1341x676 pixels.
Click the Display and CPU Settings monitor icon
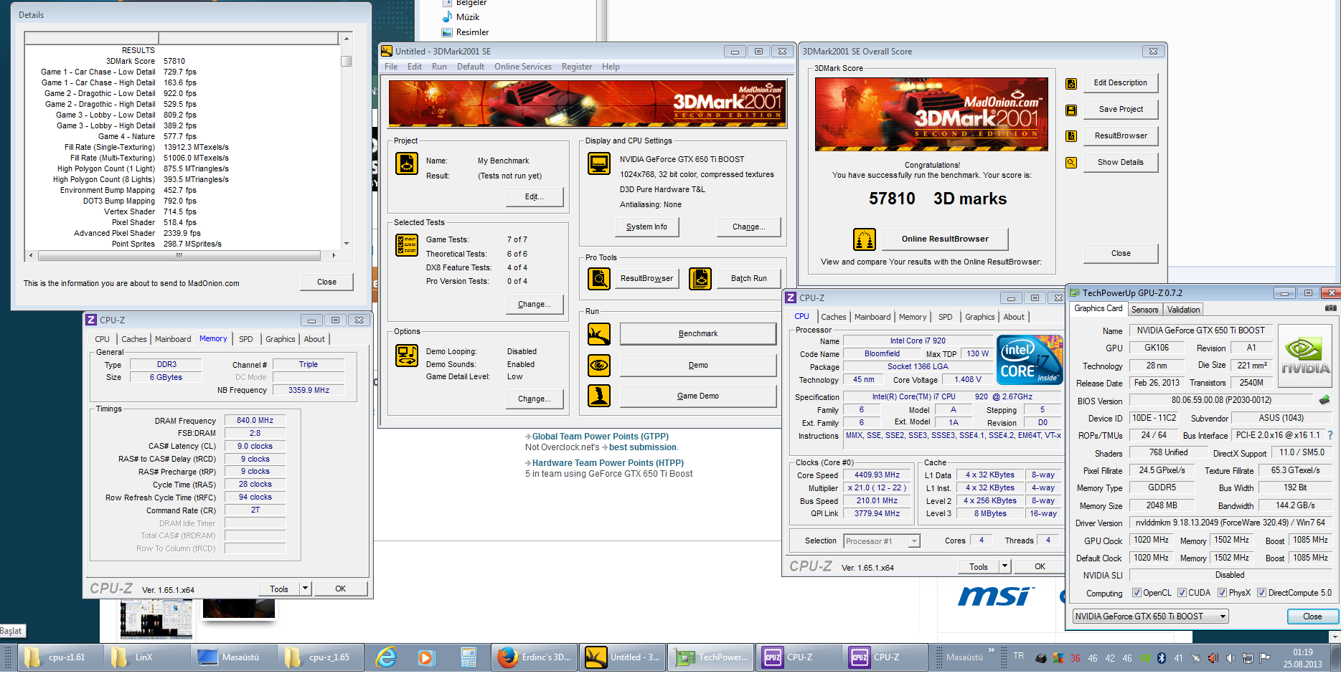[599, 164]
